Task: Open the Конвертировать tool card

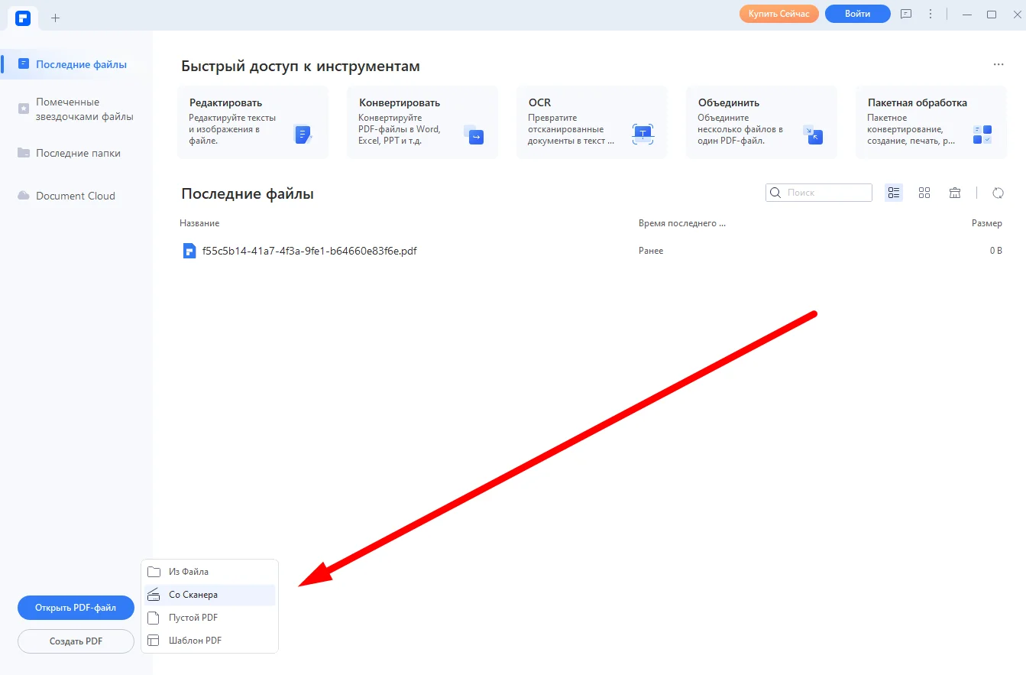Action: [422, 122]
